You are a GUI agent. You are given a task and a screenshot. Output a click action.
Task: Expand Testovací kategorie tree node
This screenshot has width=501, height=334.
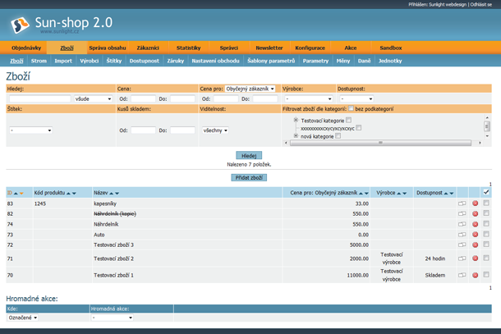tap(296, 120)
